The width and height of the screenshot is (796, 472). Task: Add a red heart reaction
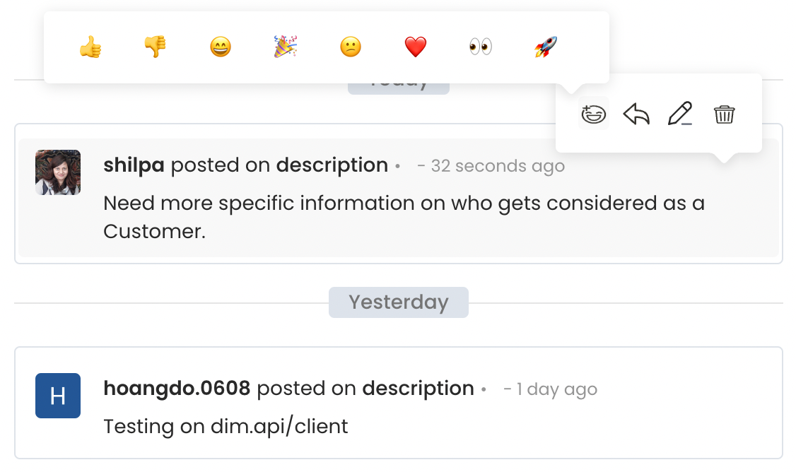pos(415,47)
